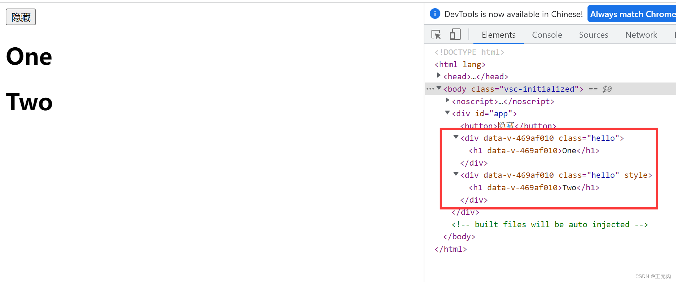Open the Network tab
This screenshot has height=282, width=676.
click(641, 35)
